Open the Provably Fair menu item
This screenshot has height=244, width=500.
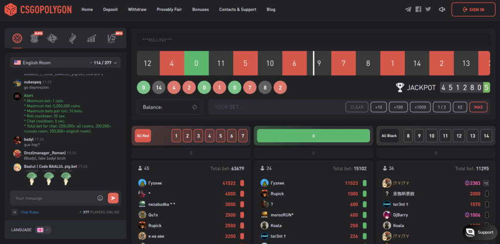(168, 10)
